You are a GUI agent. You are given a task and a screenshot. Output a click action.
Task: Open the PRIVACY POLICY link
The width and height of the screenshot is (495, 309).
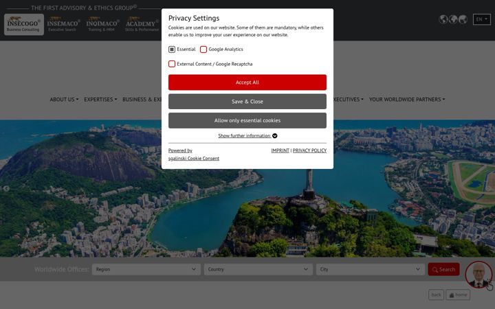[x=309, y=150]
